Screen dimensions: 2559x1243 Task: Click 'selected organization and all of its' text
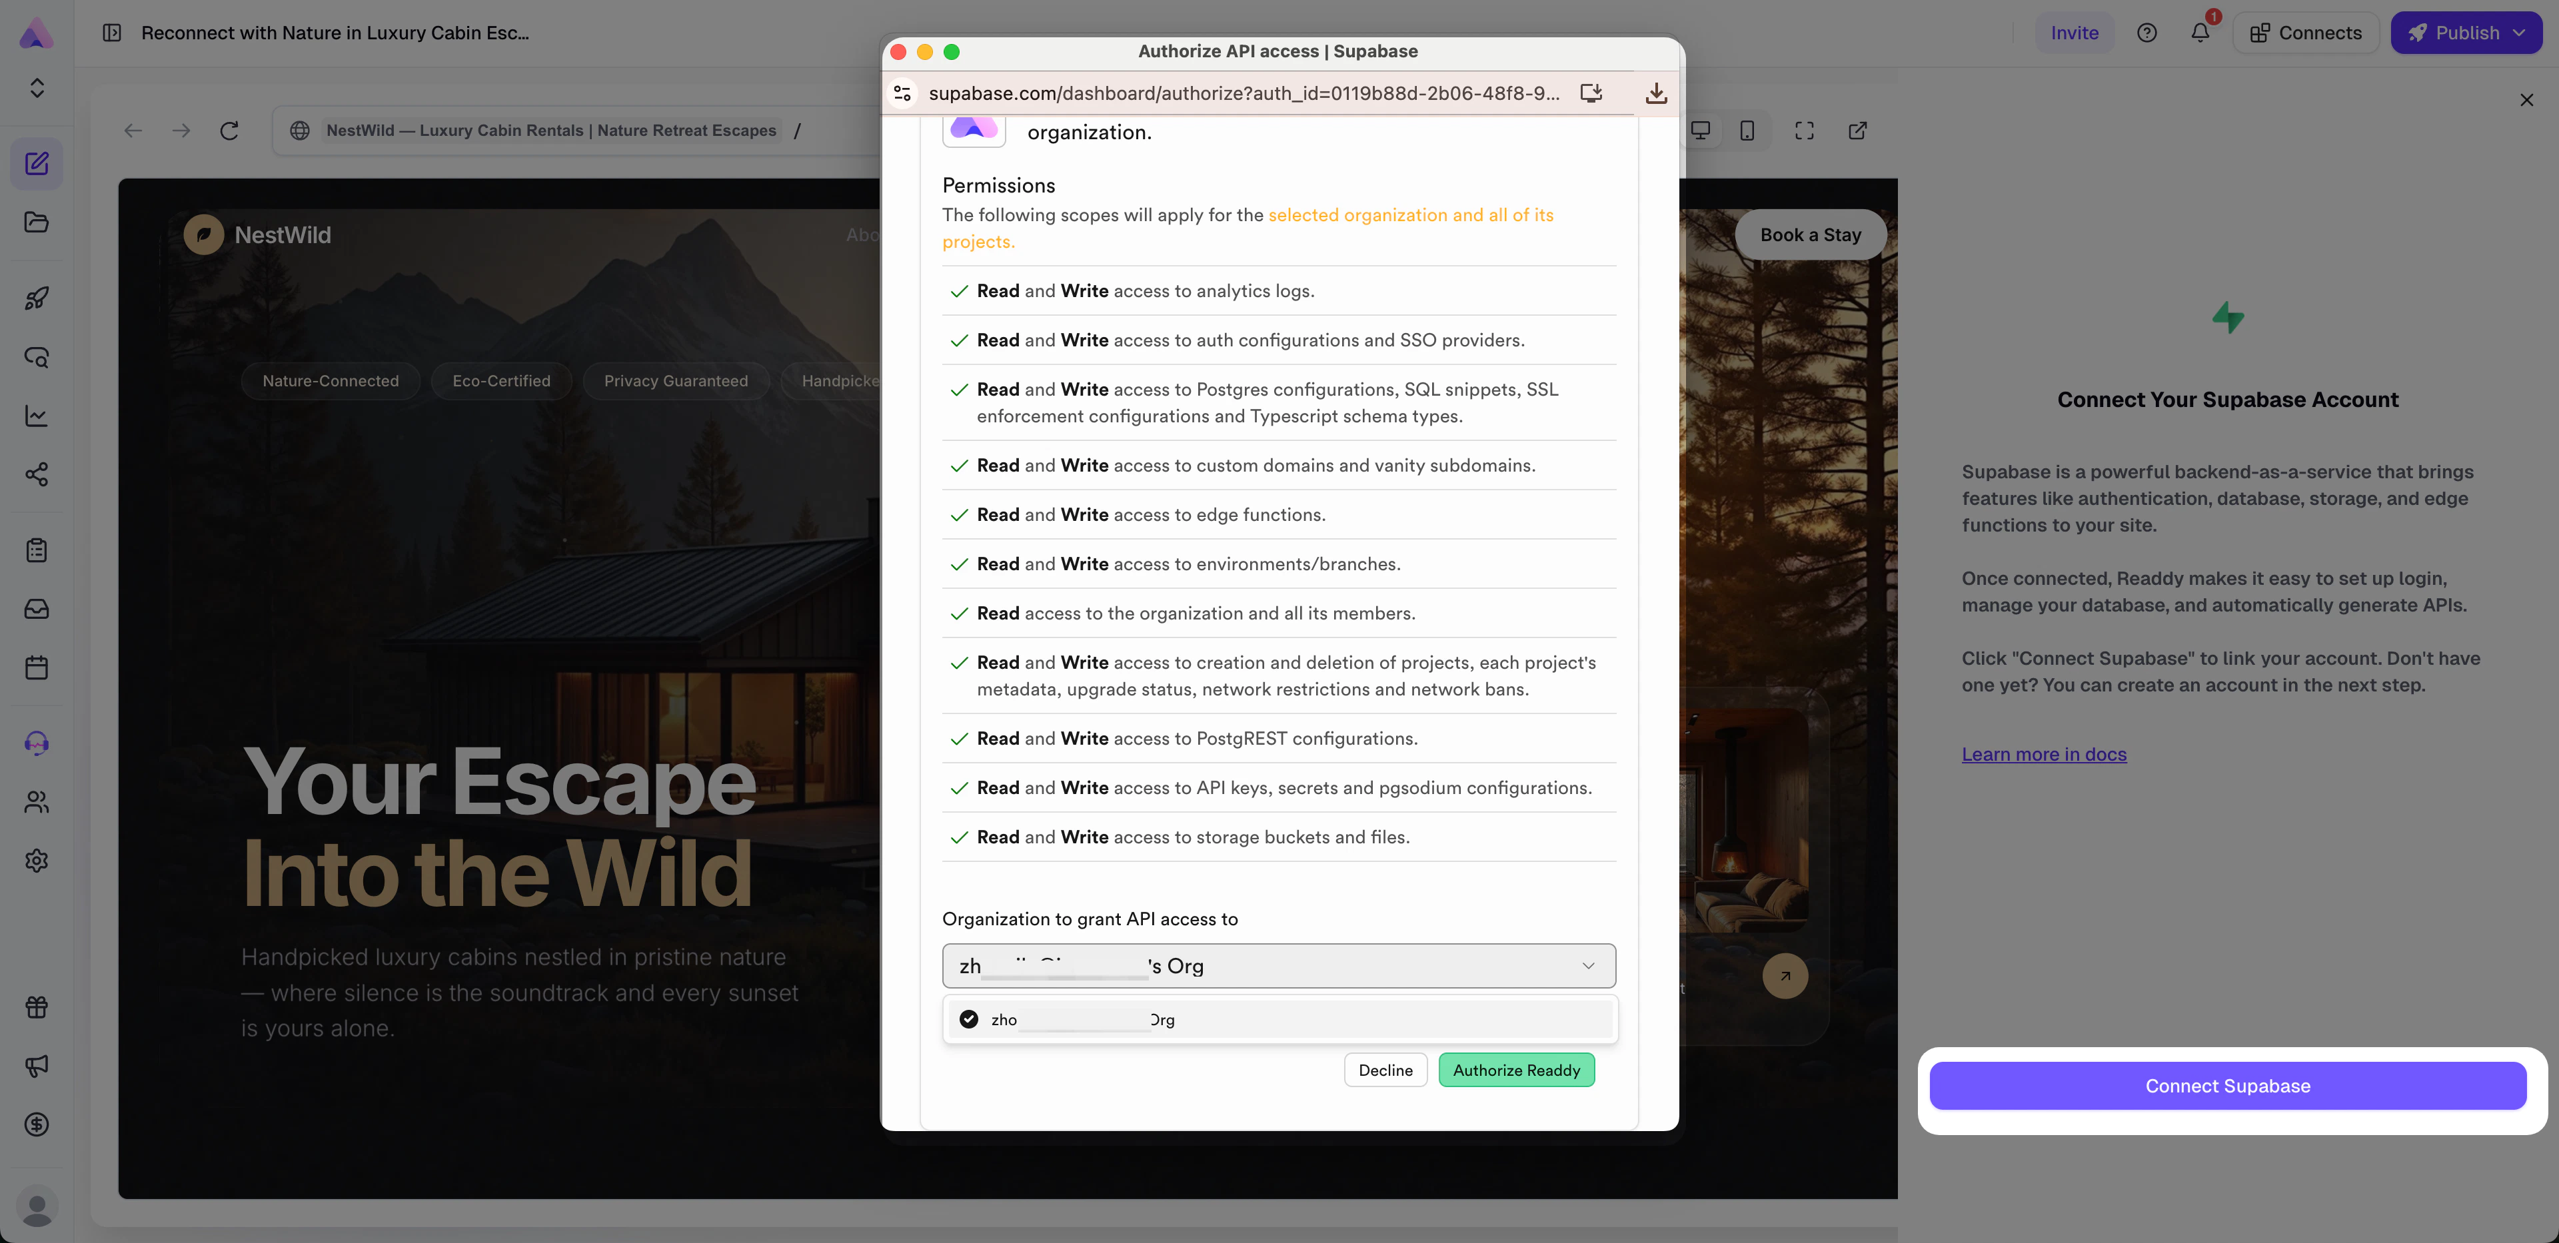1411,215
